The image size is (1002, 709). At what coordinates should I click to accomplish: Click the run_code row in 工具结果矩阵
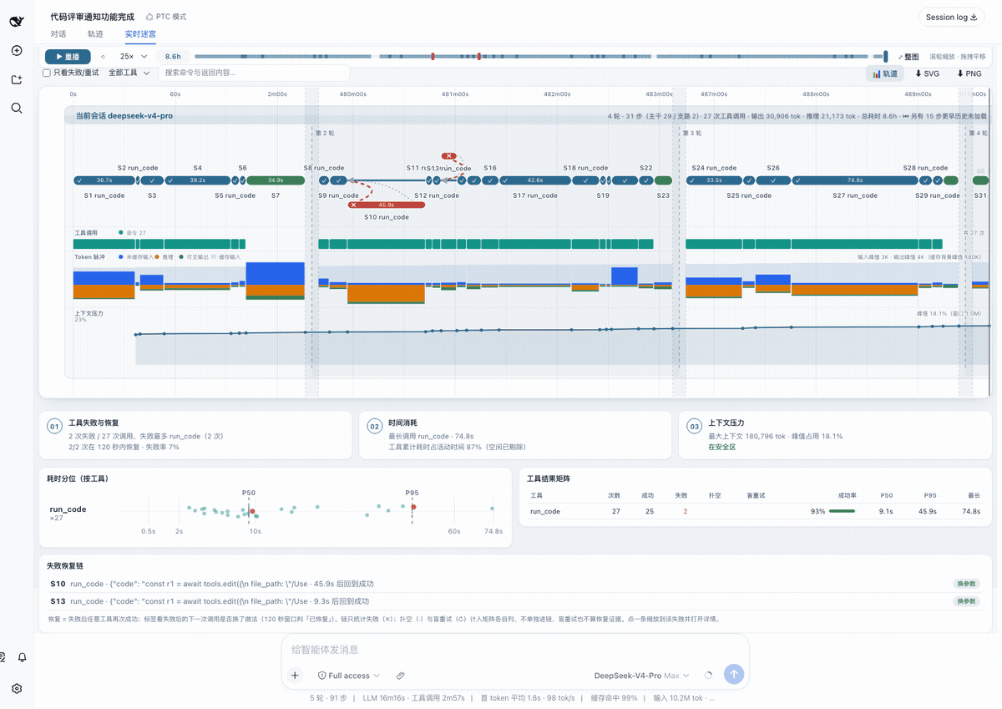click(x=756, y=511)
